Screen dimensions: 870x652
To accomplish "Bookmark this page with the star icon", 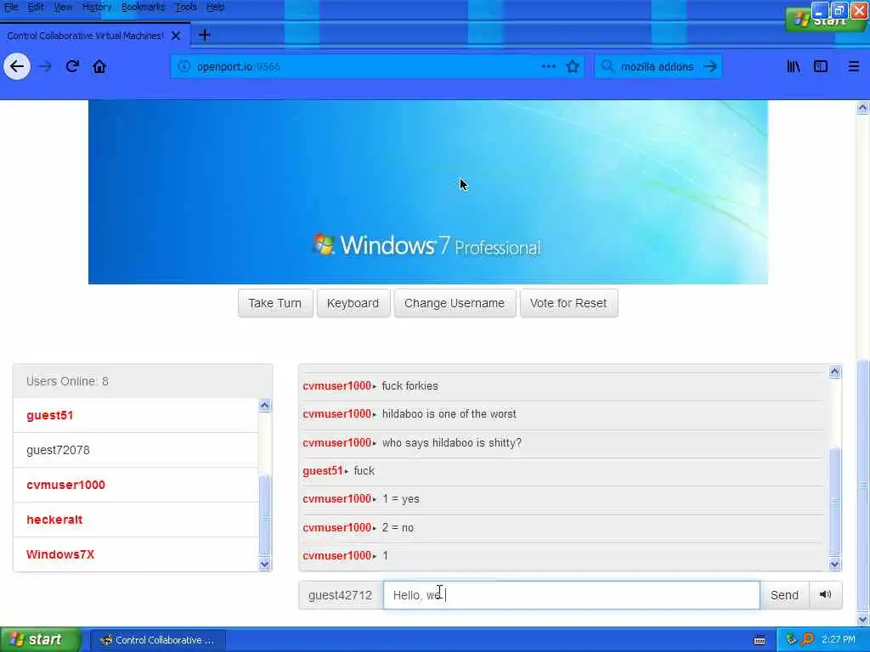I will coord(573,66).
